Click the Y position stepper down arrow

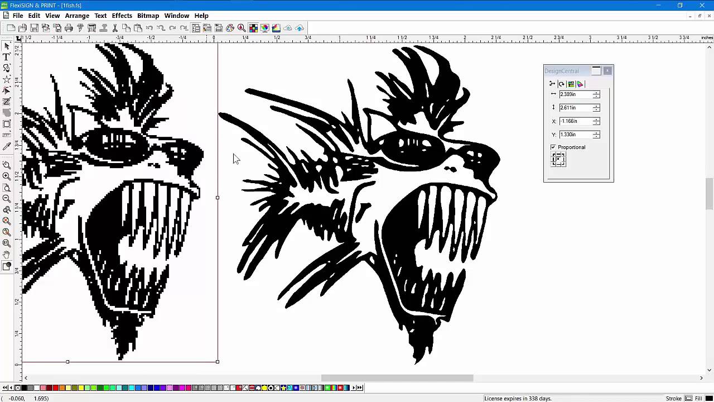(596, 136)
